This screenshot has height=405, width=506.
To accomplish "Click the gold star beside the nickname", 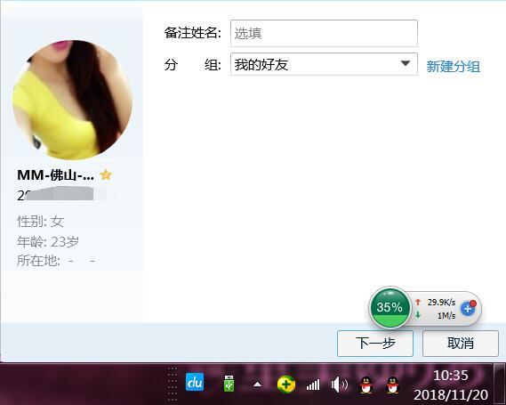I will [106, 174].
